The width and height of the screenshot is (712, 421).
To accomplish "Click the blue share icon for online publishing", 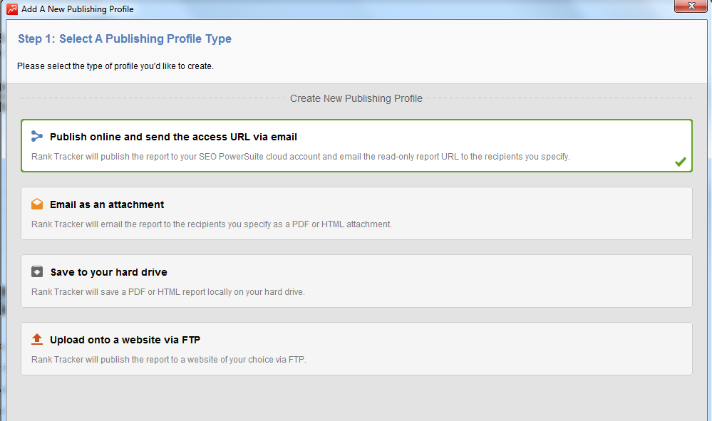I will pyautogui.click(x=37, y=136).
